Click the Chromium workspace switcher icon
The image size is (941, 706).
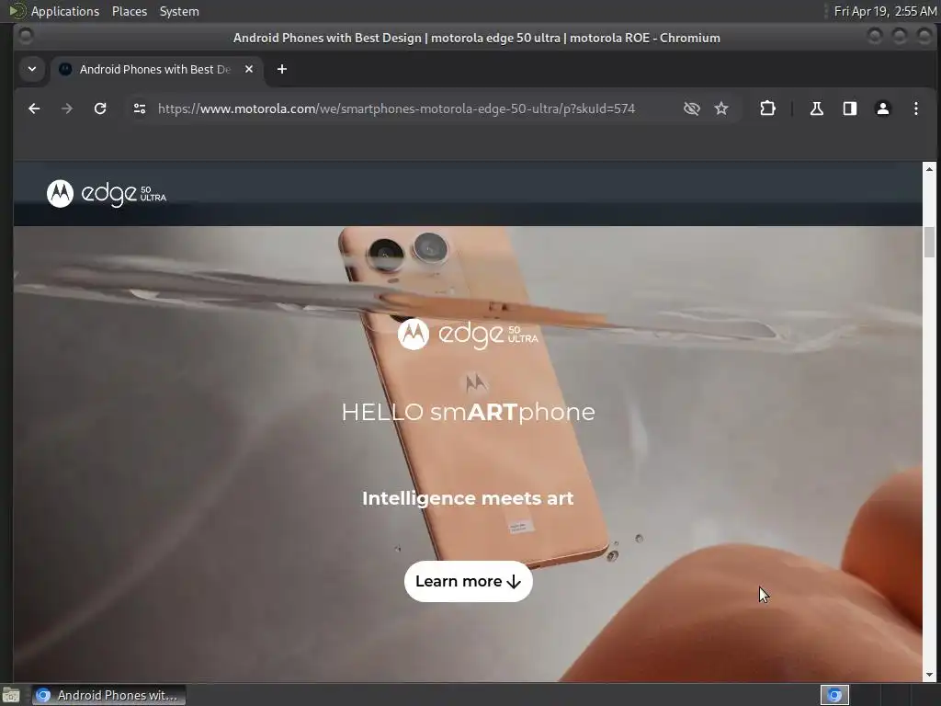coord(834,695)
